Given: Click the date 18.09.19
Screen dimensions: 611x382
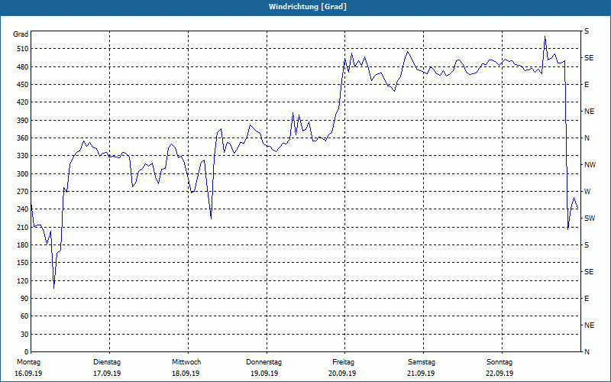Looking at the screenshot, I should [186, 374].
